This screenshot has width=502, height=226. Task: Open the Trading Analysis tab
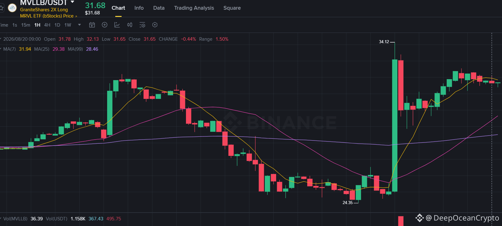coord(194,8)
